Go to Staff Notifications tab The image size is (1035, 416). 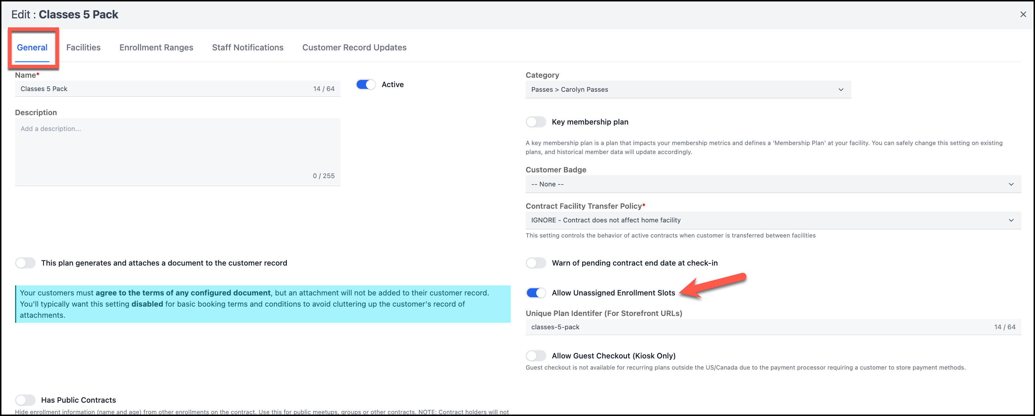coord(248,48)
